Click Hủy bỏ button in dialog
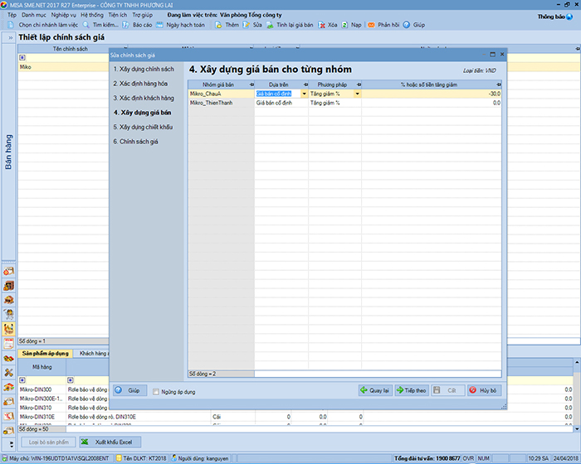Viewport: 581px width, 464px height. [x=484, y=390]
